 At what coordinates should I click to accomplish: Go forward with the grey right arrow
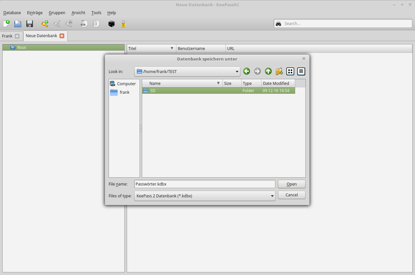257,71
